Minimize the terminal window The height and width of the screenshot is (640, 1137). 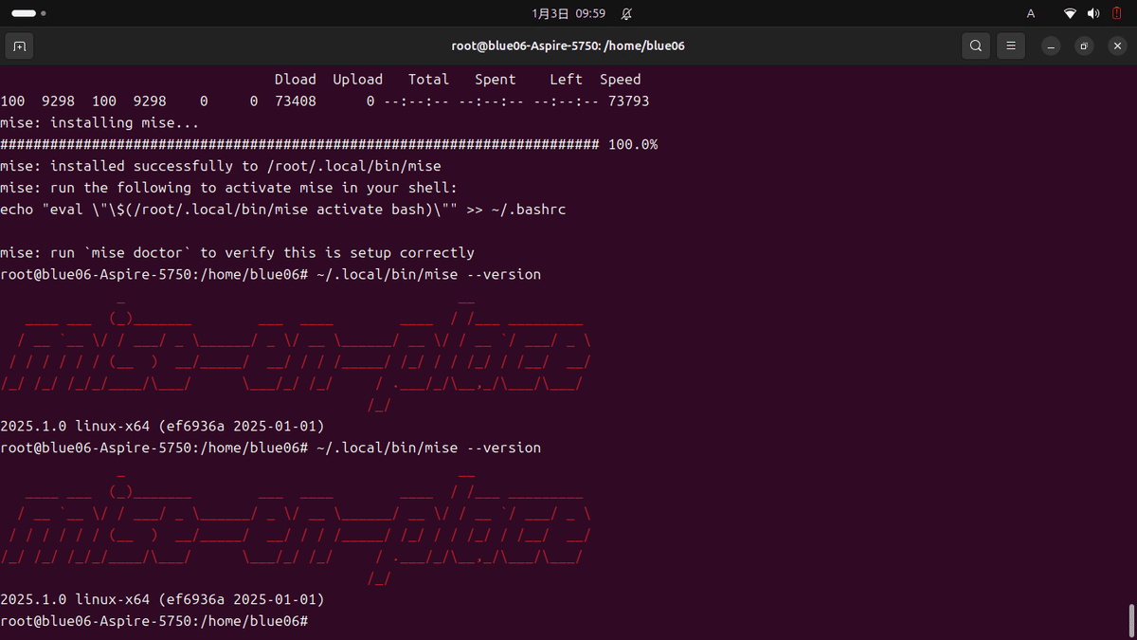pyautogui.click(x=1049, y=45)
